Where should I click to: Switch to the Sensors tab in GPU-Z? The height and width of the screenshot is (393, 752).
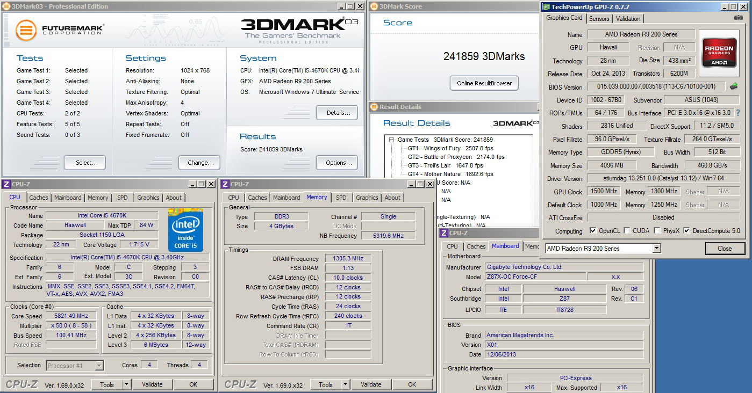click(599, 19)
